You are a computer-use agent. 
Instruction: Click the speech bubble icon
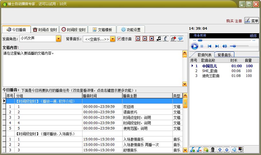[x=180, y=39]
